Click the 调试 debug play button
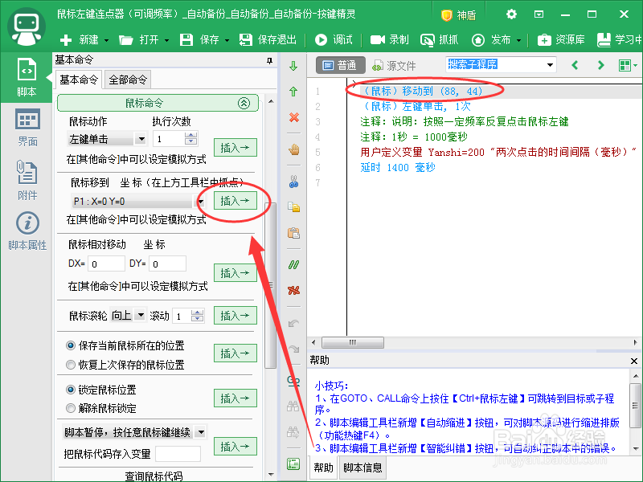The image size is (643, 482). (x=334, y=39)
